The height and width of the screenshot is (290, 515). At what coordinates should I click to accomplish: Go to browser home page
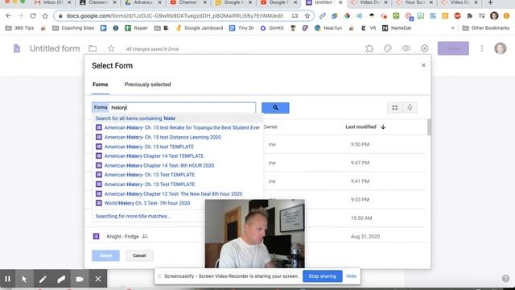tap(45, 15)
